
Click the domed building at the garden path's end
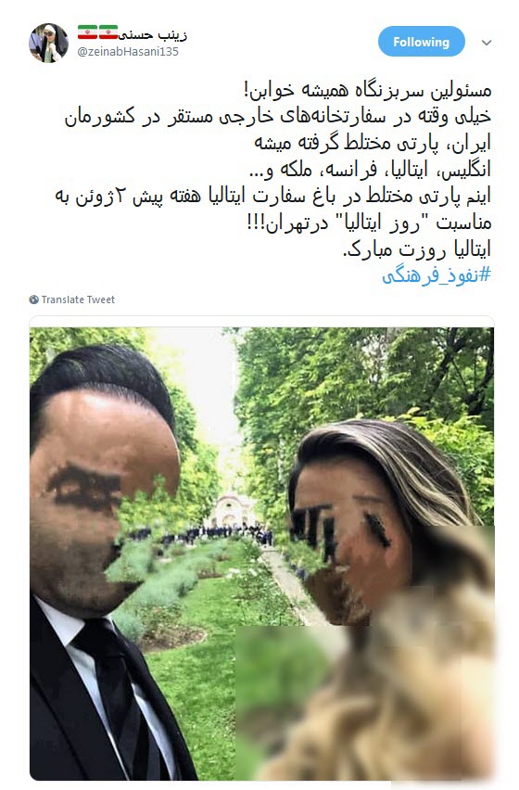(x=233, y=510)
